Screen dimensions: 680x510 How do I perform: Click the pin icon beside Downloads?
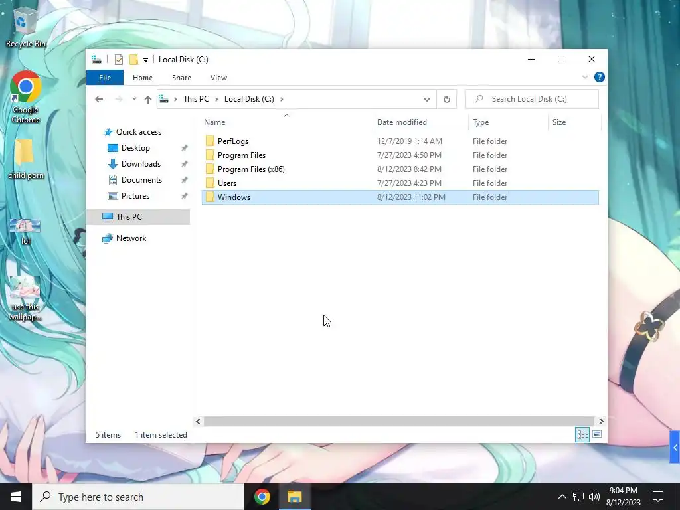pyautogui.click(x=185, y=165)
